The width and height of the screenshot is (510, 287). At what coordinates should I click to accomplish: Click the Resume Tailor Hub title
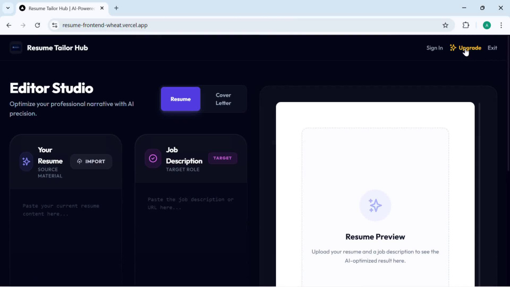coord(58,48)
